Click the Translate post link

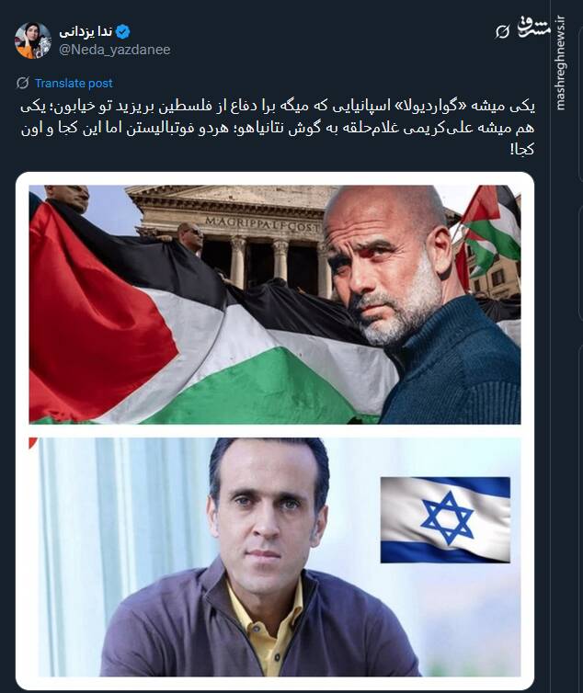[x=74, y=83]
